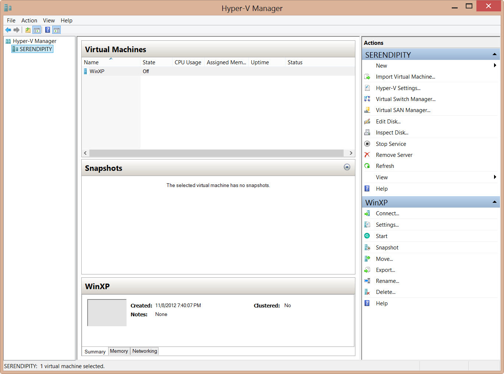The width and height of the screenshot is (504, 374).
Task: Click the Rename action icon
Action: tap(367, 281)
